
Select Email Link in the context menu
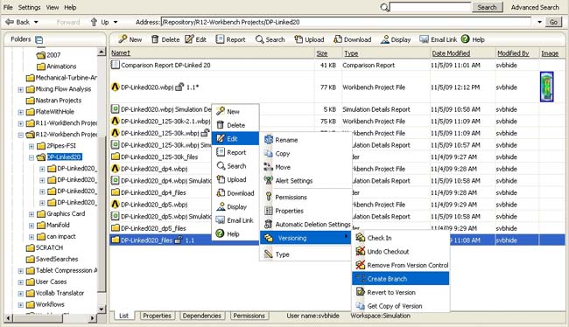(235, 220)
